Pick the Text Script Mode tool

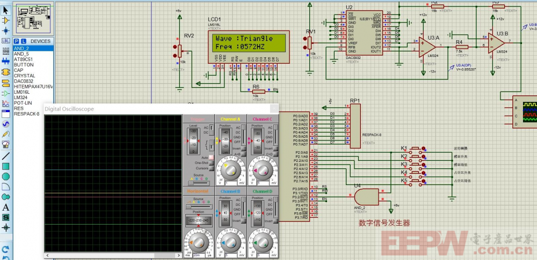5,51
